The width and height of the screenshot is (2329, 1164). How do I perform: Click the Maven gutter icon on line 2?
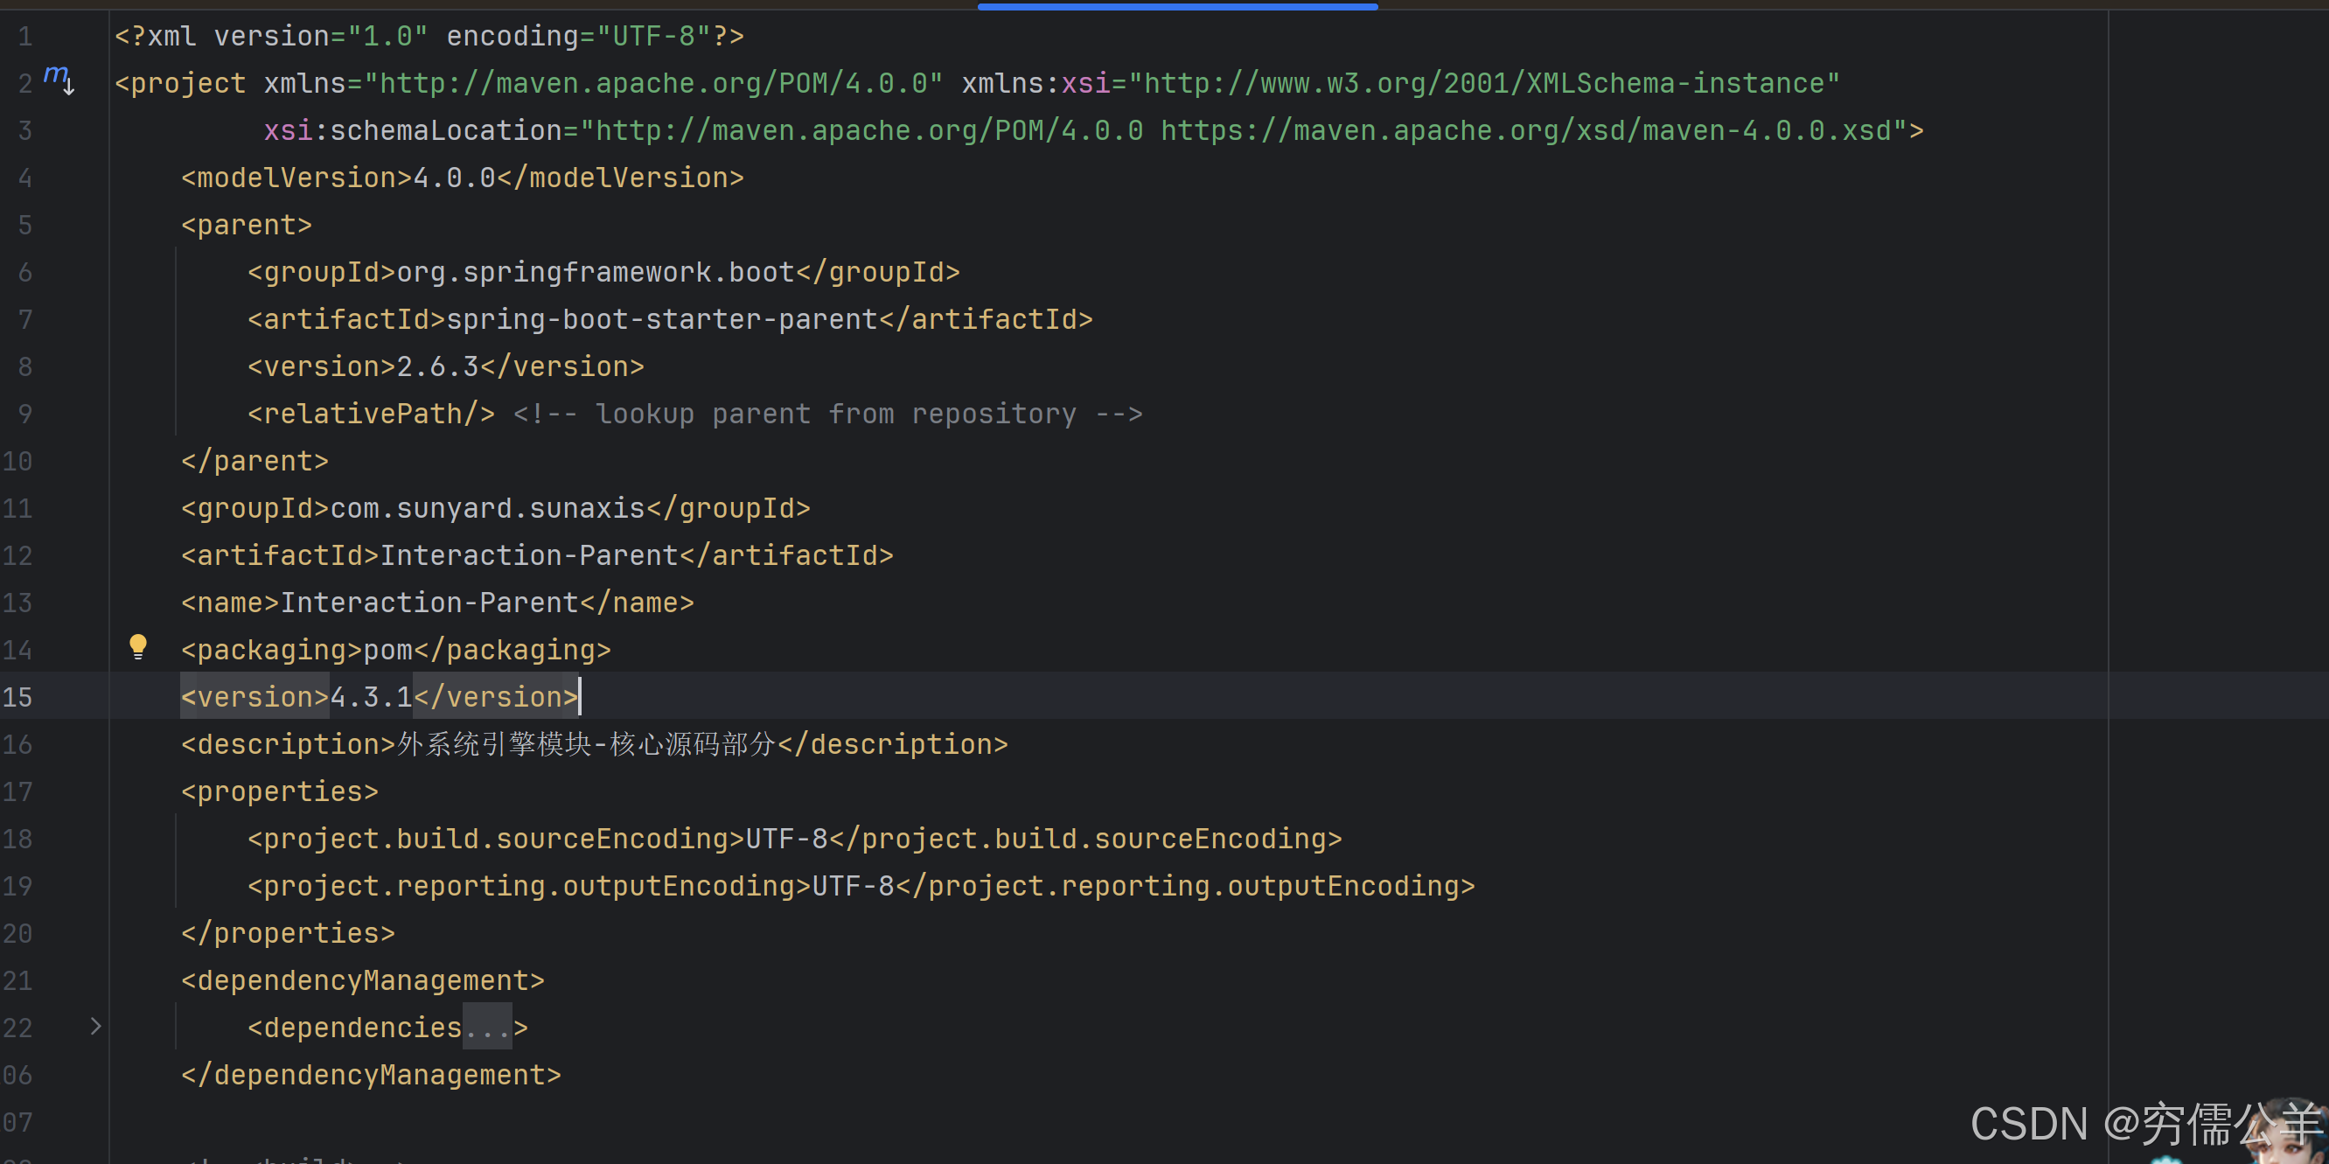click(x=59, y=80)
